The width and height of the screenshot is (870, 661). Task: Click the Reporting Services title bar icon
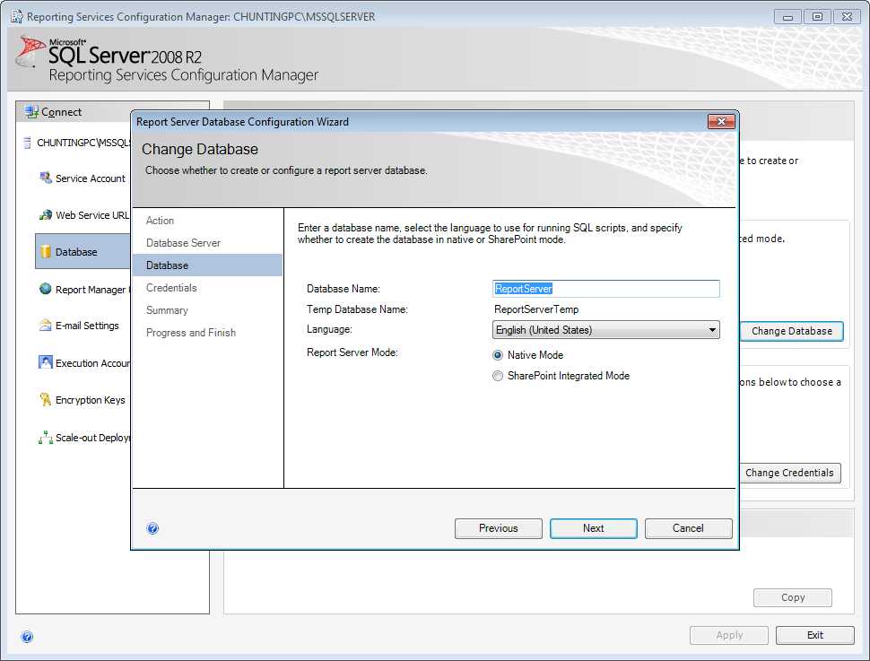point(17,16)
